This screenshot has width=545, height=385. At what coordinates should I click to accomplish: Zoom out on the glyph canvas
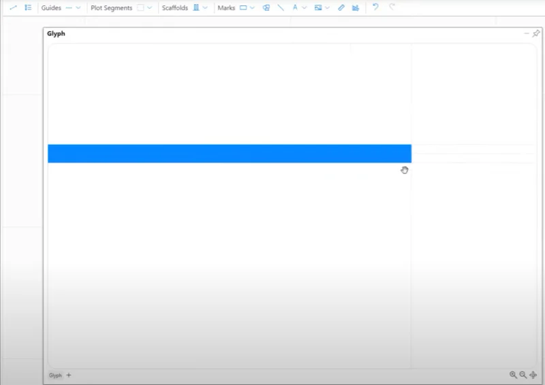point(523,375)
